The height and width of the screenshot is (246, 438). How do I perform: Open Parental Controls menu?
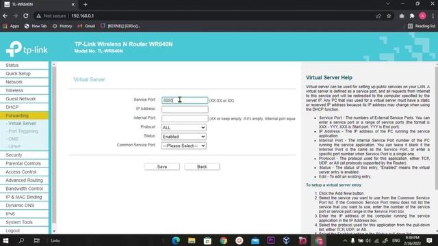coord(25,163)
